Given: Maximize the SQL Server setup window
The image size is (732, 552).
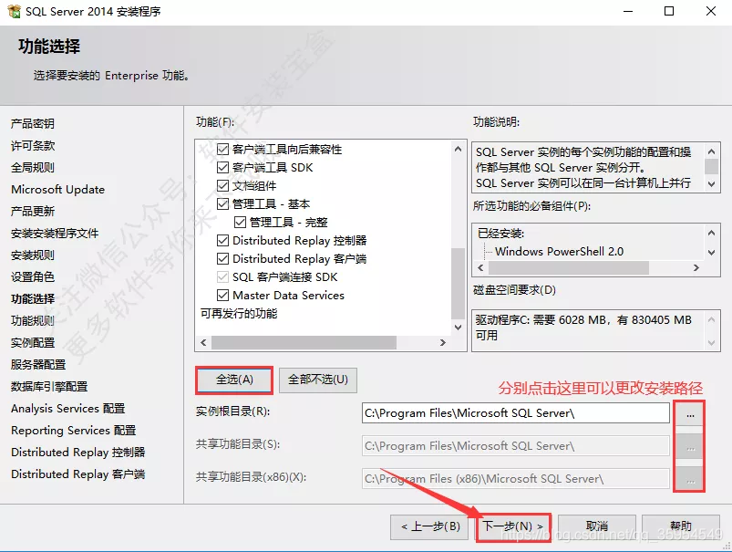Looking at the screenshot, I should coord(669,11).
